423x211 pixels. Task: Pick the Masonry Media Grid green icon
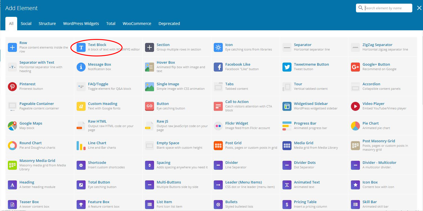point(12,165)
